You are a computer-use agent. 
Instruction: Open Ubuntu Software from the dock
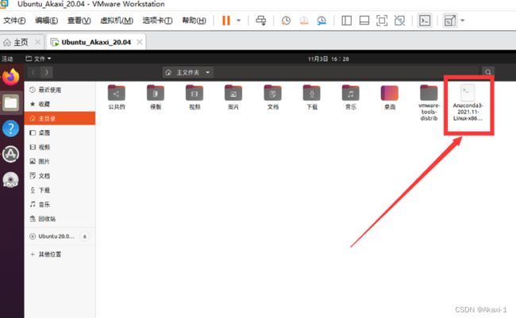click(x=10, y=154)
